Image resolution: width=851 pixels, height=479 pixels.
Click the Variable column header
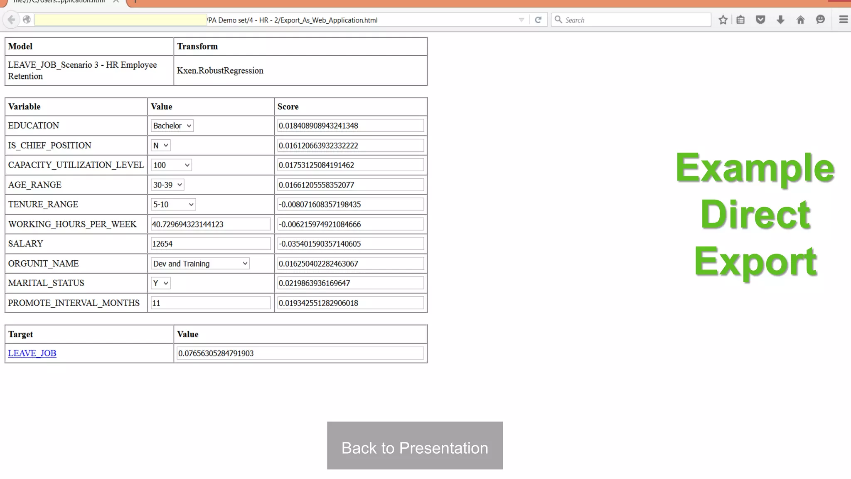click(x=76, y=107)
